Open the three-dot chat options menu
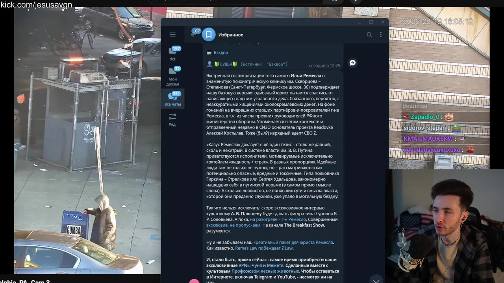Image resolution: width=504 pixels, height=283 pixels. pos(381,35)
